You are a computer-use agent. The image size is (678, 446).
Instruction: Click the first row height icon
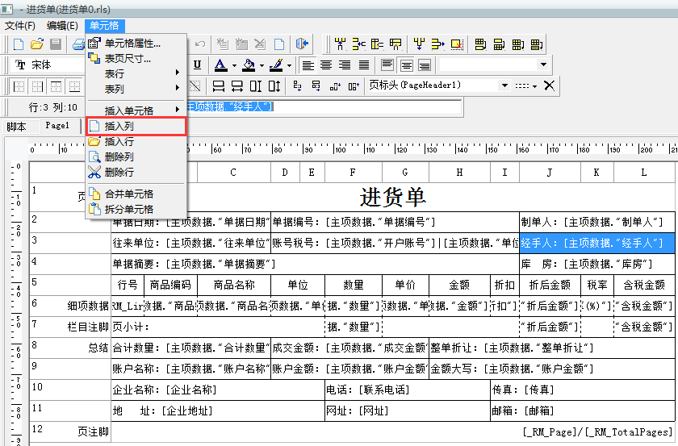[x=219, y=86]
